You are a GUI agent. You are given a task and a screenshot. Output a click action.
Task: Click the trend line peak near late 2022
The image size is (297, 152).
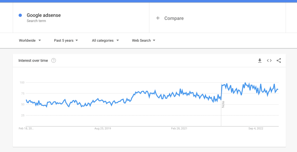click(245, 83)
